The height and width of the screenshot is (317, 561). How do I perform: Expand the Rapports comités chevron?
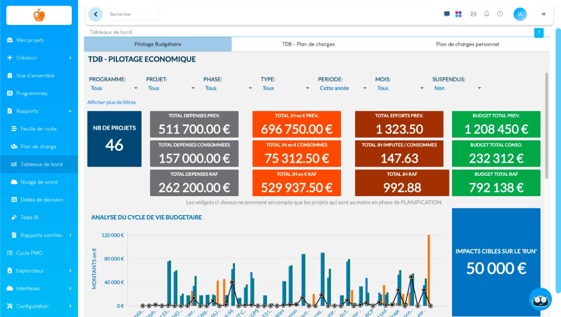71,235
